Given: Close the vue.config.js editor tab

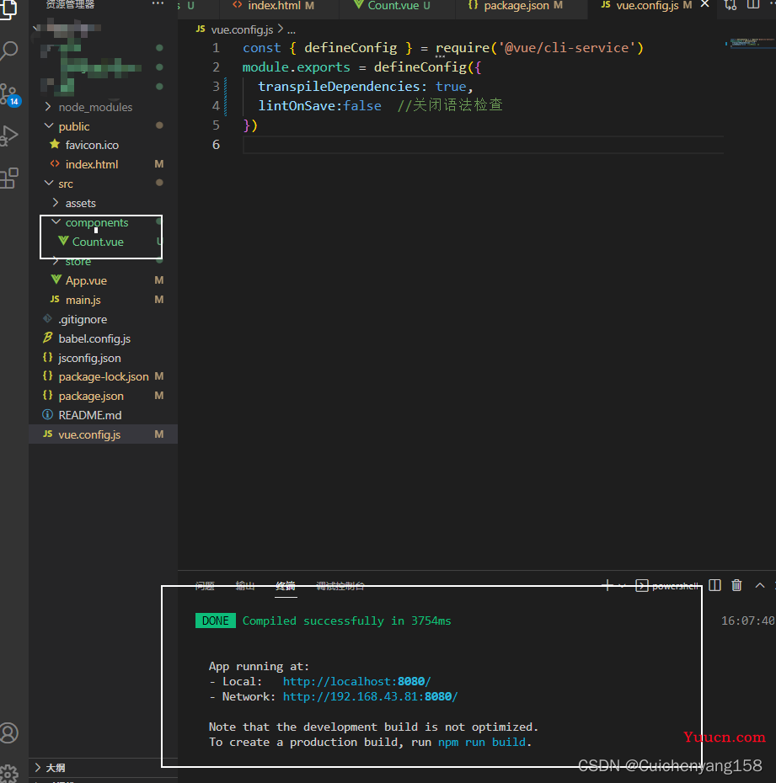Looking at the screenshot, I should 704,4.
